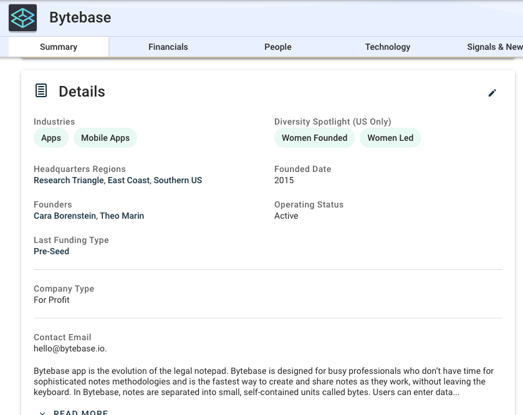523x415 pixels.
Task: Select the Women Founded diversity chip
Action: point(315,138)
